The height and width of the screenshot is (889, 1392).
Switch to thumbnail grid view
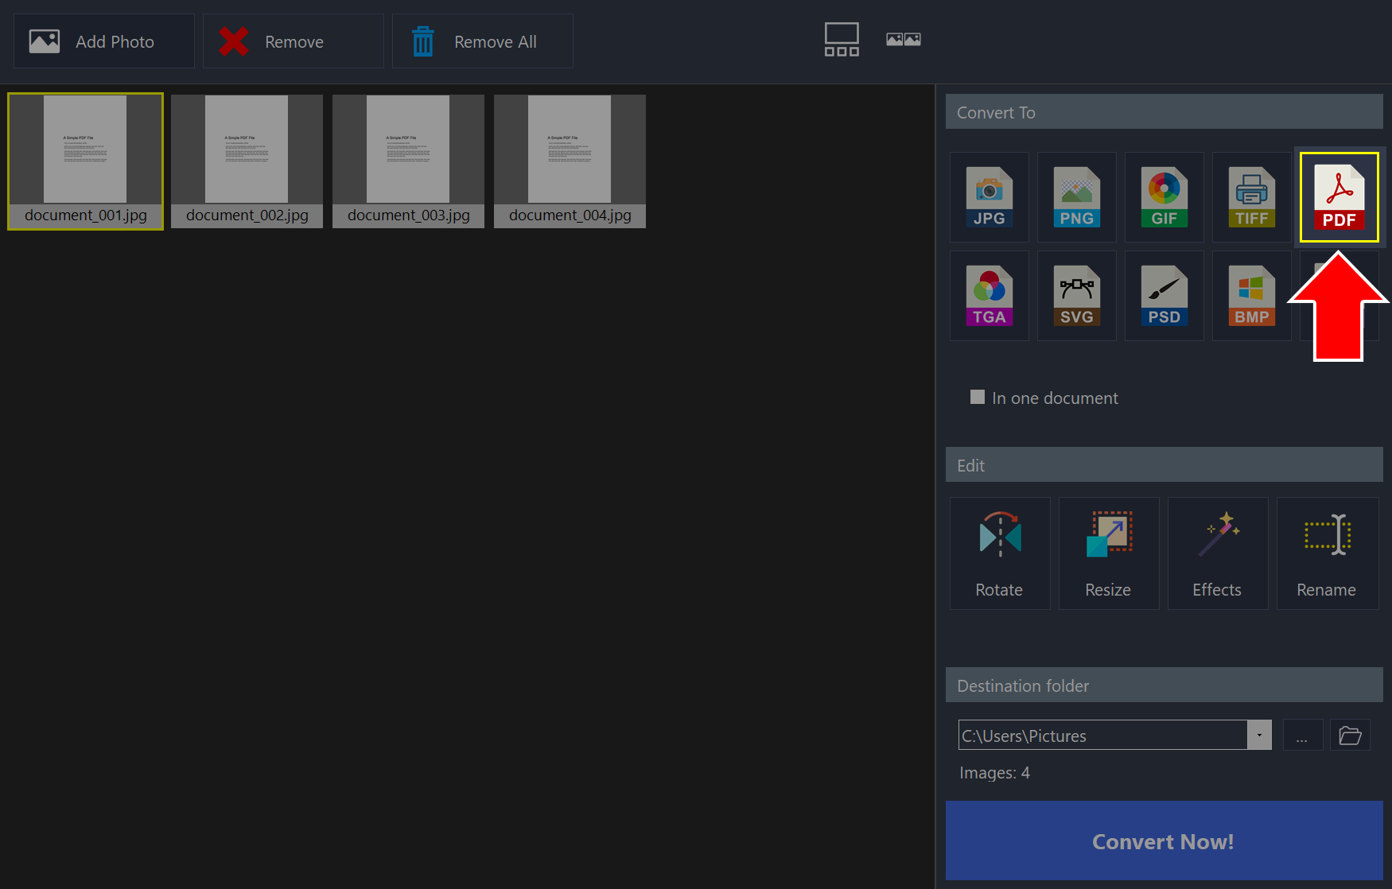pos(842,40)
